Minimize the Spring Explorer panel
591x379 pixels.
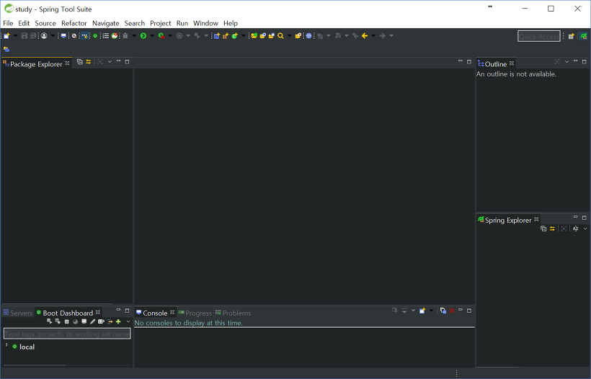point(575,217)
